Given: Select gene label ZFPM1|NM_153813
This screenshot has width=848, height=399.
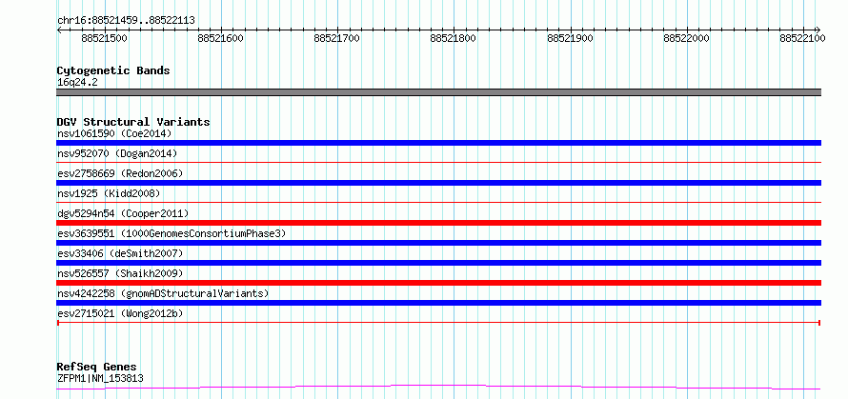Looking at the screenshot, I should coord(100,378).
